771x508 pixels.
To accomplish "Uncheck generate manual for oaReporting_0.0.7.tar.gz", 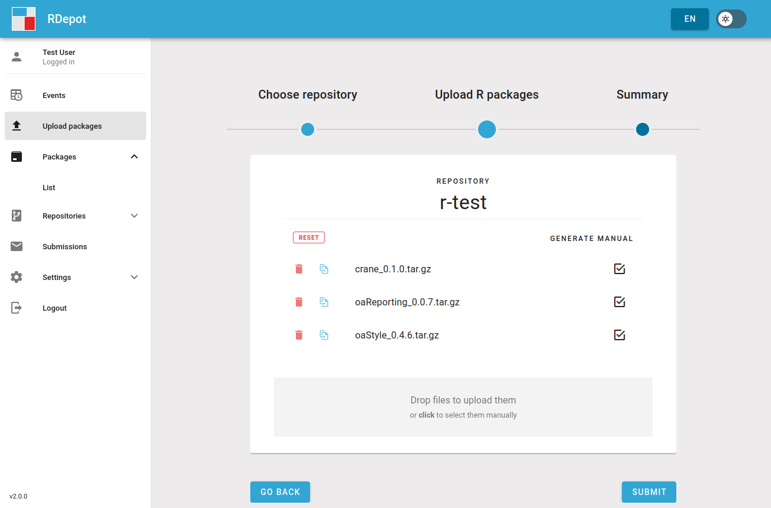I will tap(620, 302).
